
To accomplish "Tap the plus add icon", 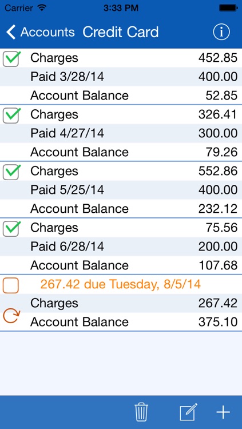I will [223, 412].
